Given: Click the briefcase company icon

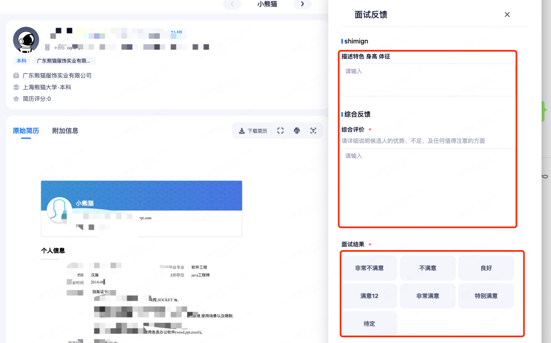Looking at the screenshot, I should click(16, 76).
